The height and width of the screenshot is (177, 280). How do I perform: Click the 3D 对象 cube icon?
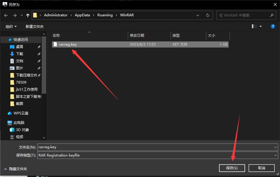pyautogui.click(x=12, y=130)
